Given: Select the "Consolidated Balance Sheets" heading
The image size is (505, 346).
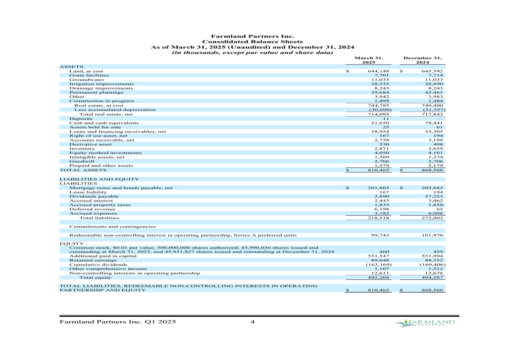Looking at the screenshot, I should click(252, 41).
